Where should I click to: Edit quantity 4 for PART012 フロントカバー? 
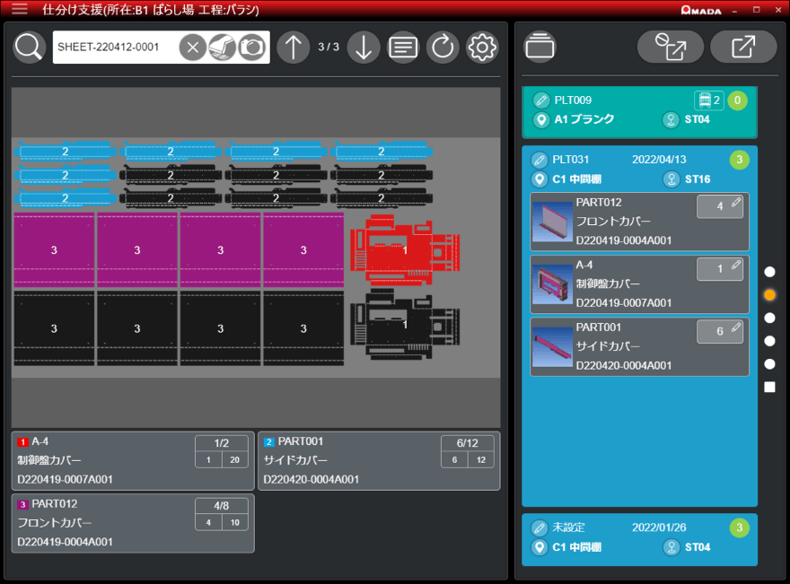coord(719,206)
